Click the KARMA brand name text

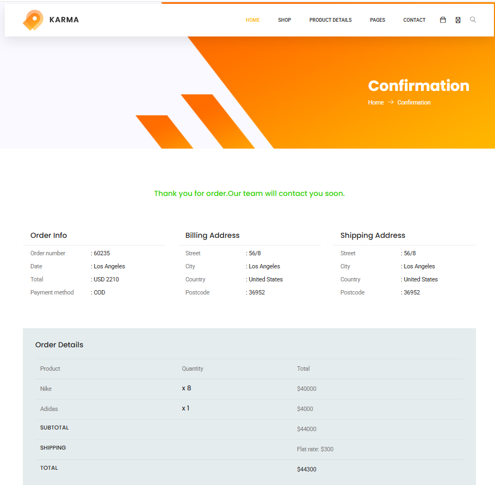tap(64, 20)
